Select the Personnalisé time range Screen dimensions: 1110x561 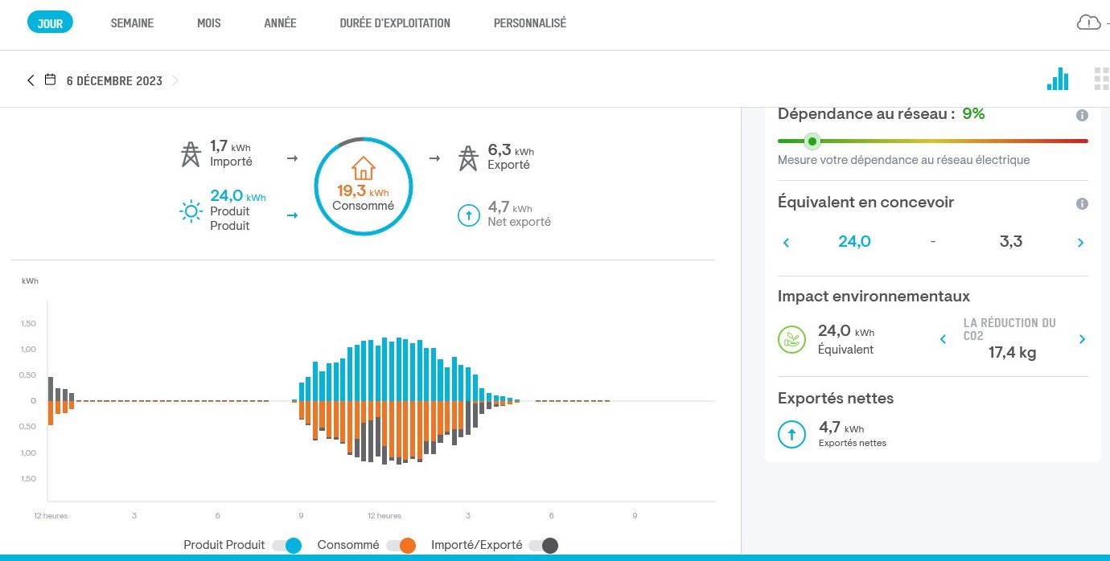(x=529, y=23)
